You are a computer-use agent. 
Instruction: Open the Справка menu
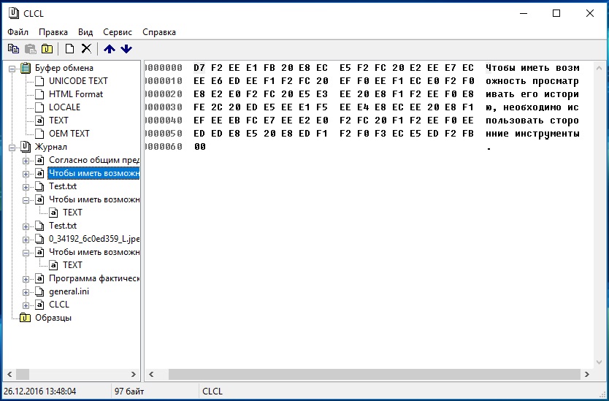tap(159, 32)
